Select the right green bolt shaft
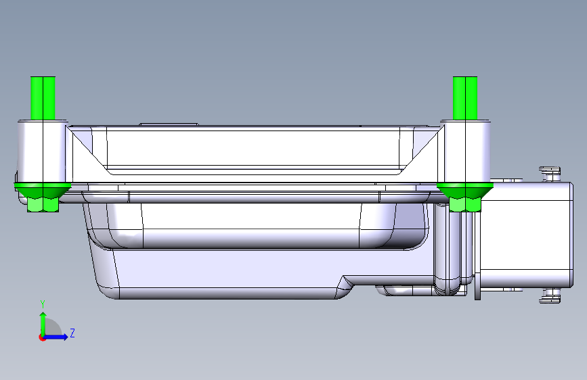The width and height of the screenshot is (587, 380). pos(465,98)
